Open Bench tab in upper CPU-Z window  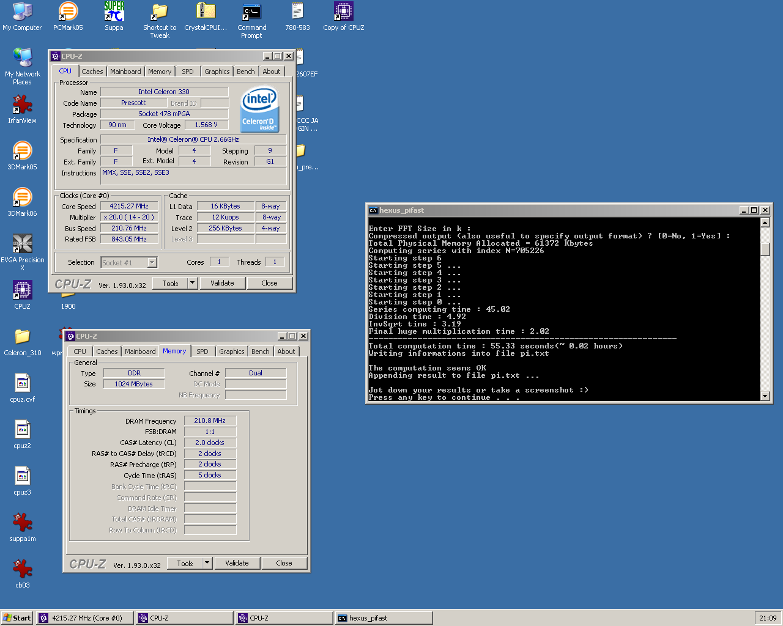(246, 72)
